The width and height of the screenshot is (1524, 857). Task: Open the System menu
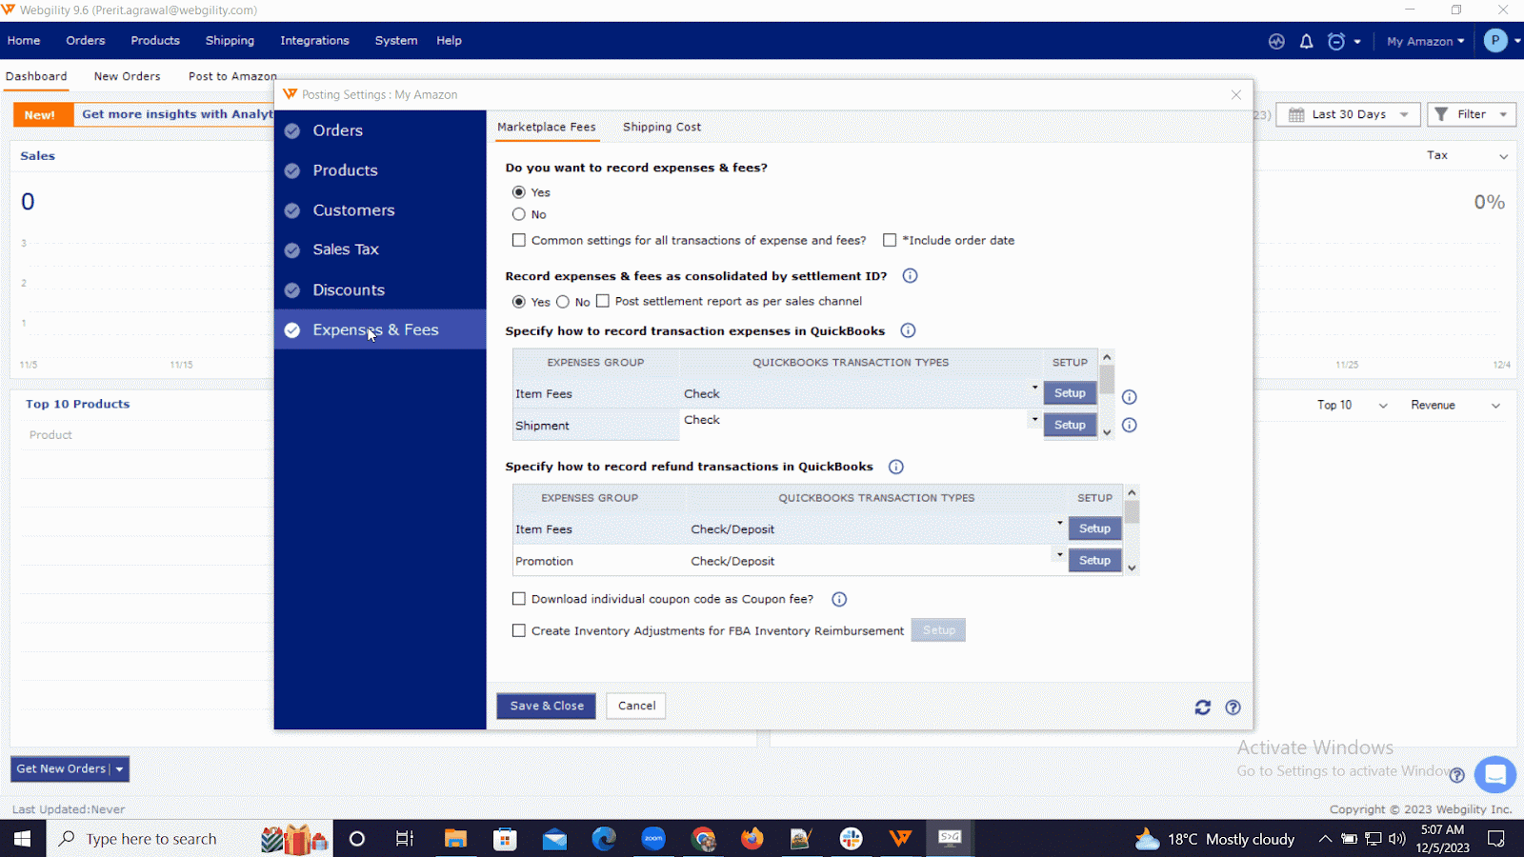[x=396, y=41]
